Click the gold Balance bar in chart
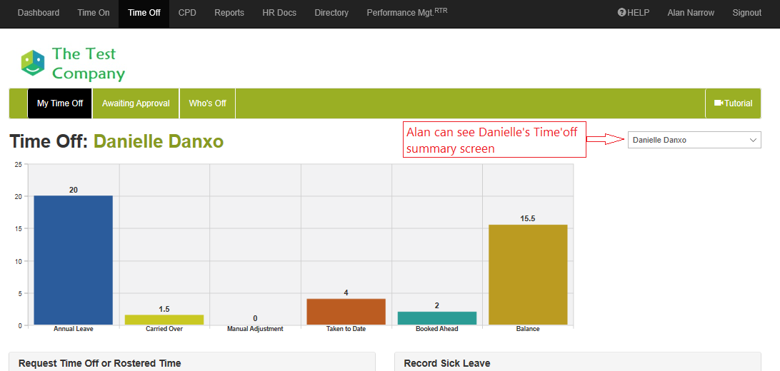 (528, 275)
